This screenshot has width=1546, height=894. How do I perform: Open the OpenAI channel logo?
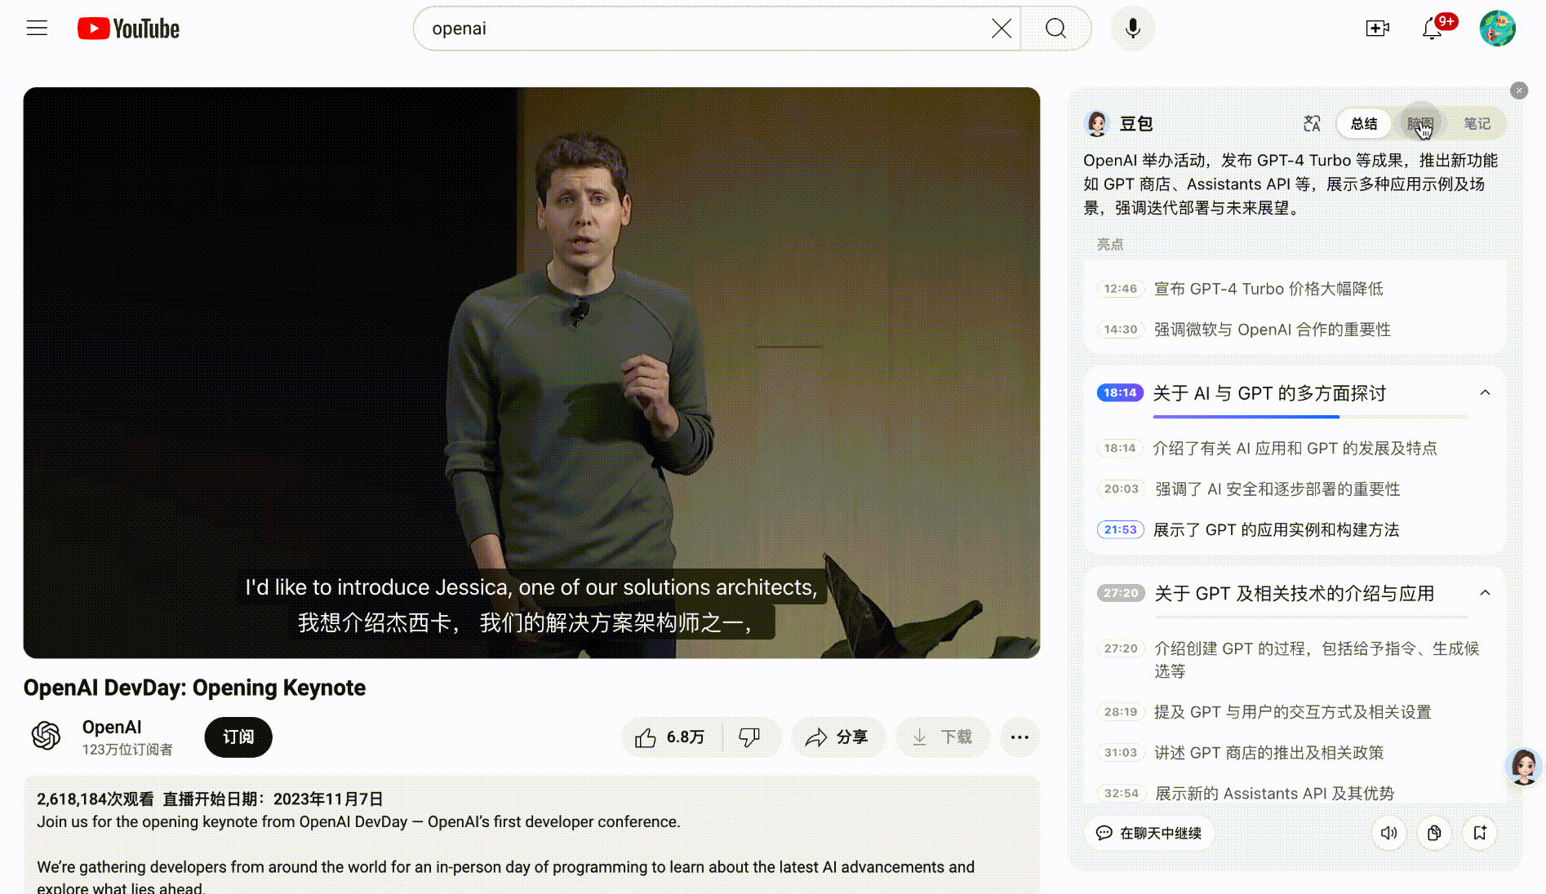click(x=46, y=736)
